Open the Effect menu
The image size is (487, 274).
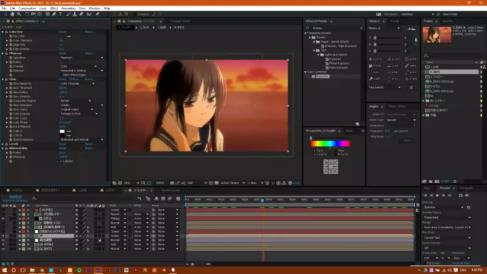click(x=54, y=9)
